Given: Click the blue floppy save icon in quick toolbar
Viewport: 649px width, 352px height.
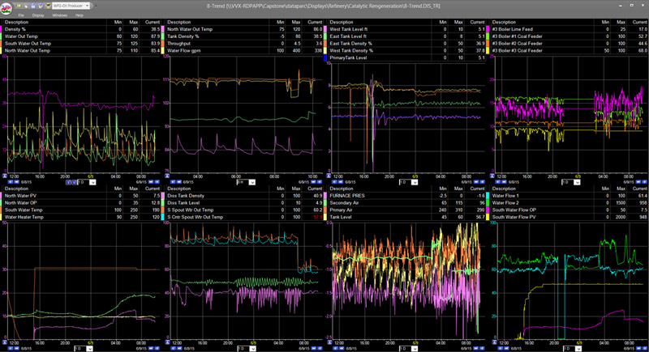Looking at the screenshot, I should tap(32, 6).
